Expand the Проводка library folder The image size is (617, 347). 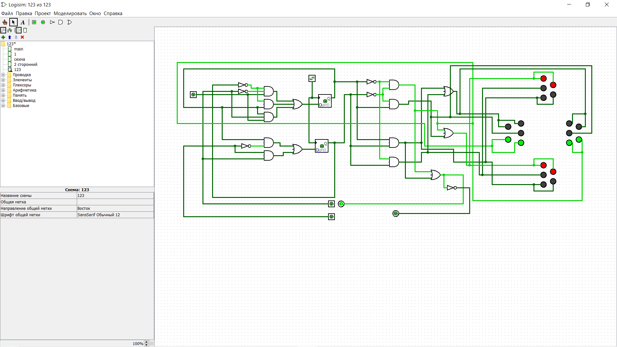coord(3,75)
